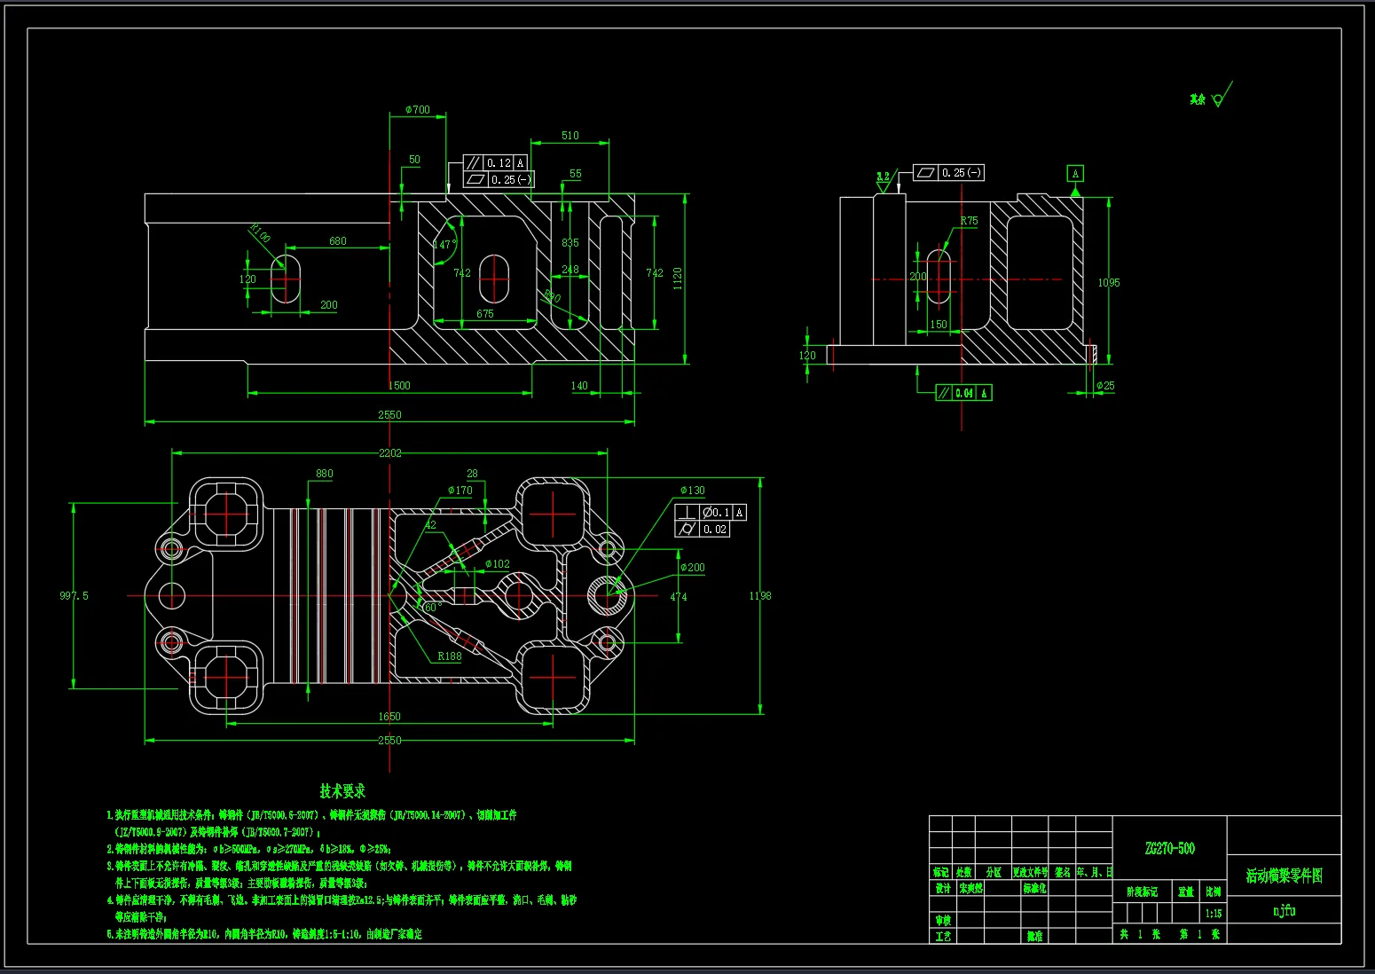Click the Φ200 diameter label
This screenshot has width=1375, height=974.
pyautogui.click(x=693, y=568)
